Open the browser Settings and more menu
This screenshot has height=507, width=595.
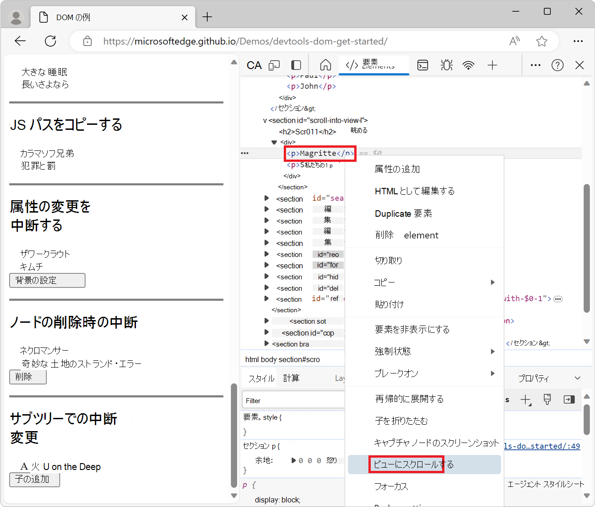[578, 41]
